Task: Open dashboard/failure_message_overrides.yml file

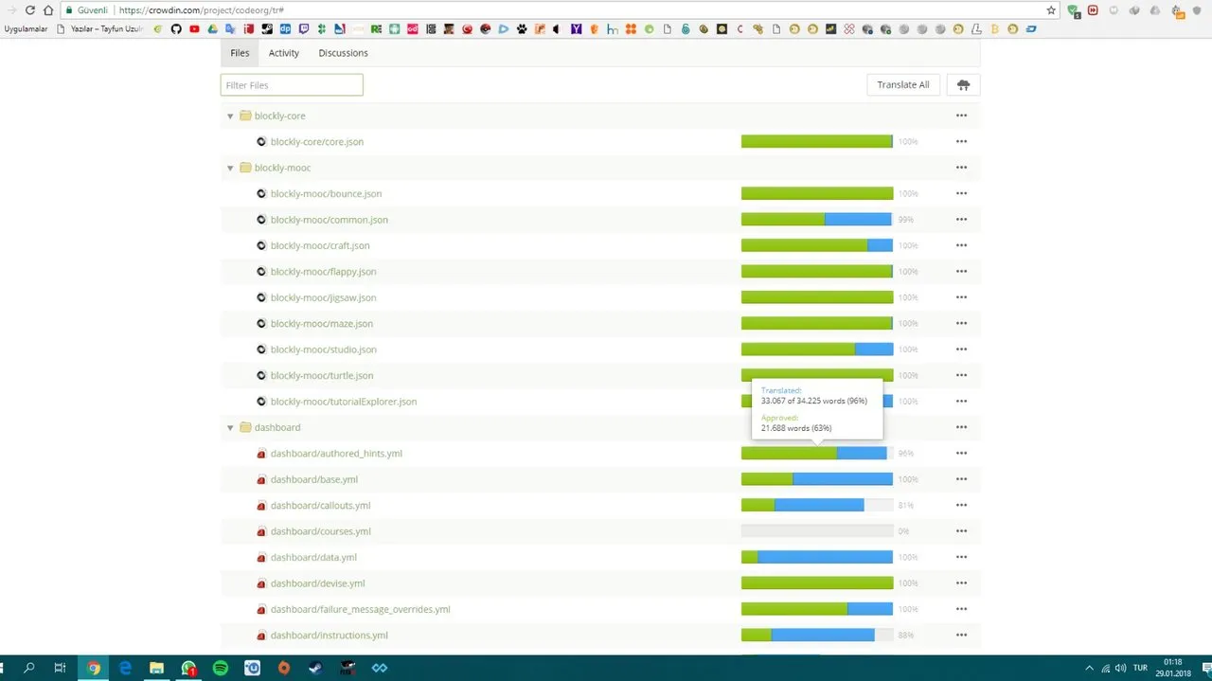Action: click(360, 609)
